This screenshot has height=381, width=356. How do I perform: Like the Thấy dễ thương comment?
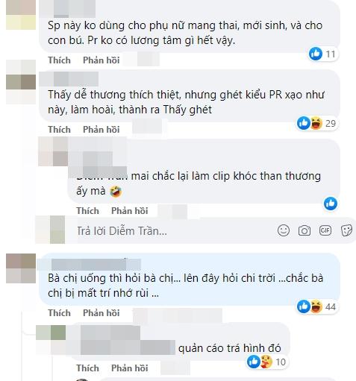pyautogui.click(x=59, y=130)
